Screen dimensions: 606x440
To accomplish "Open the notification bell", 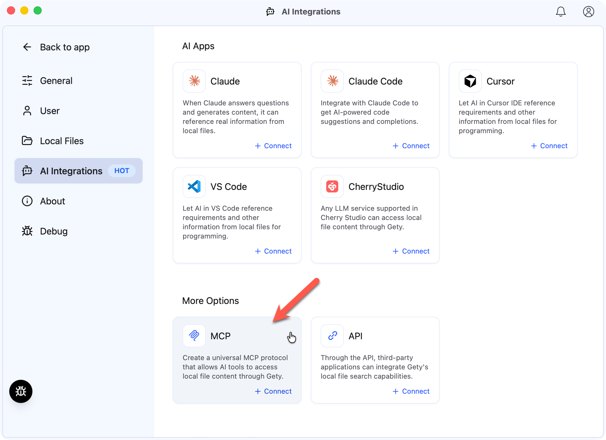I will 561,12.
